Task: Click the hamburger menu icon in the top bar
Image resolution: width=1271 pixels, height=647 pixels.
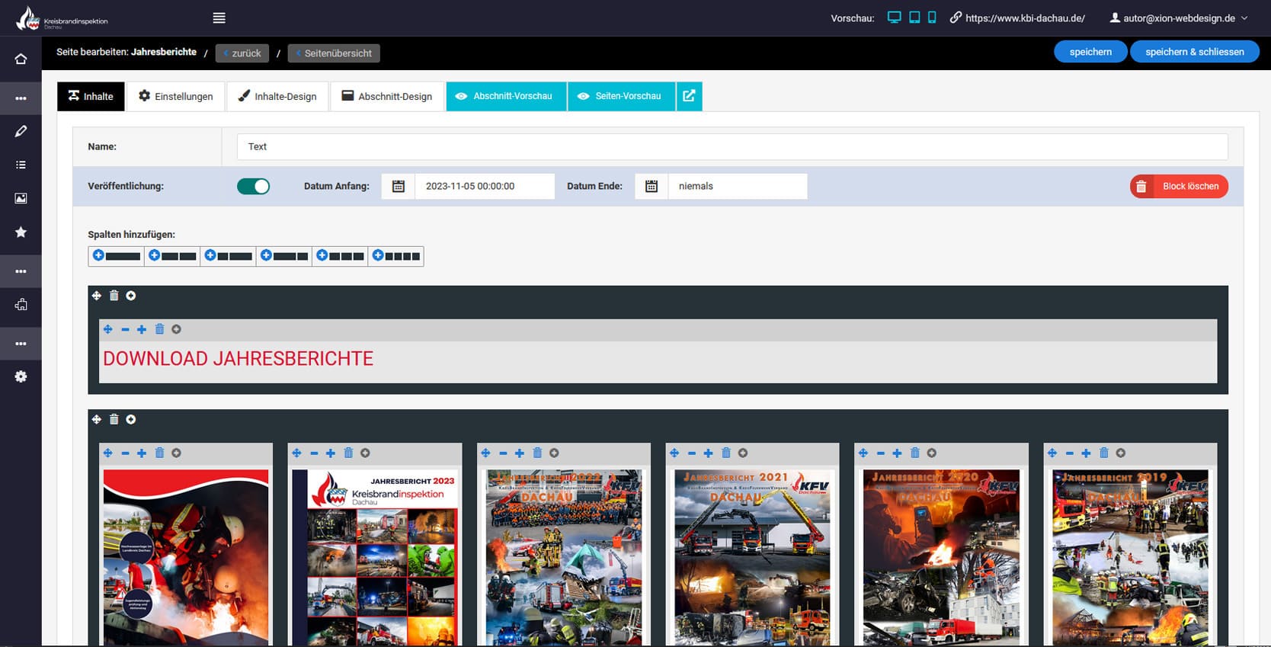Action: pyautogui.click(x=219, y=18)
